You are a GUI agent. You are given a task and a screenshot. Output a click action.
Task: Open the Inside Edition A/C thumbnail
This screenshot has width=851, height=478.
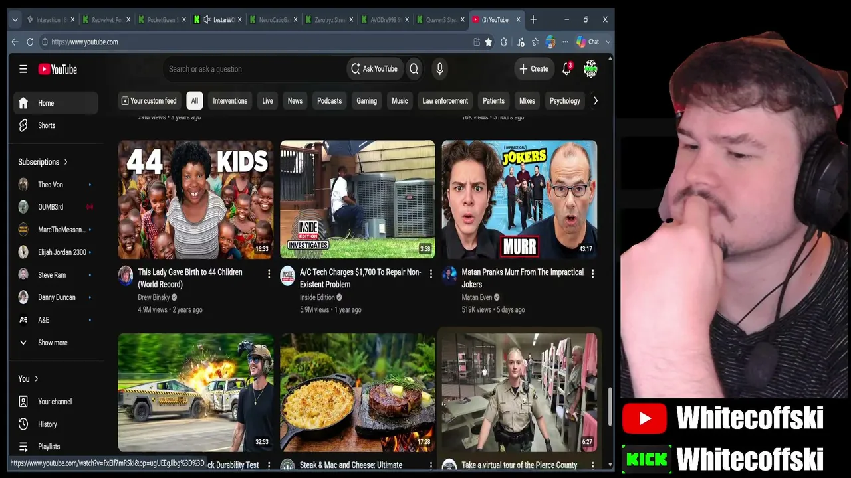click(x=358, y=199)
